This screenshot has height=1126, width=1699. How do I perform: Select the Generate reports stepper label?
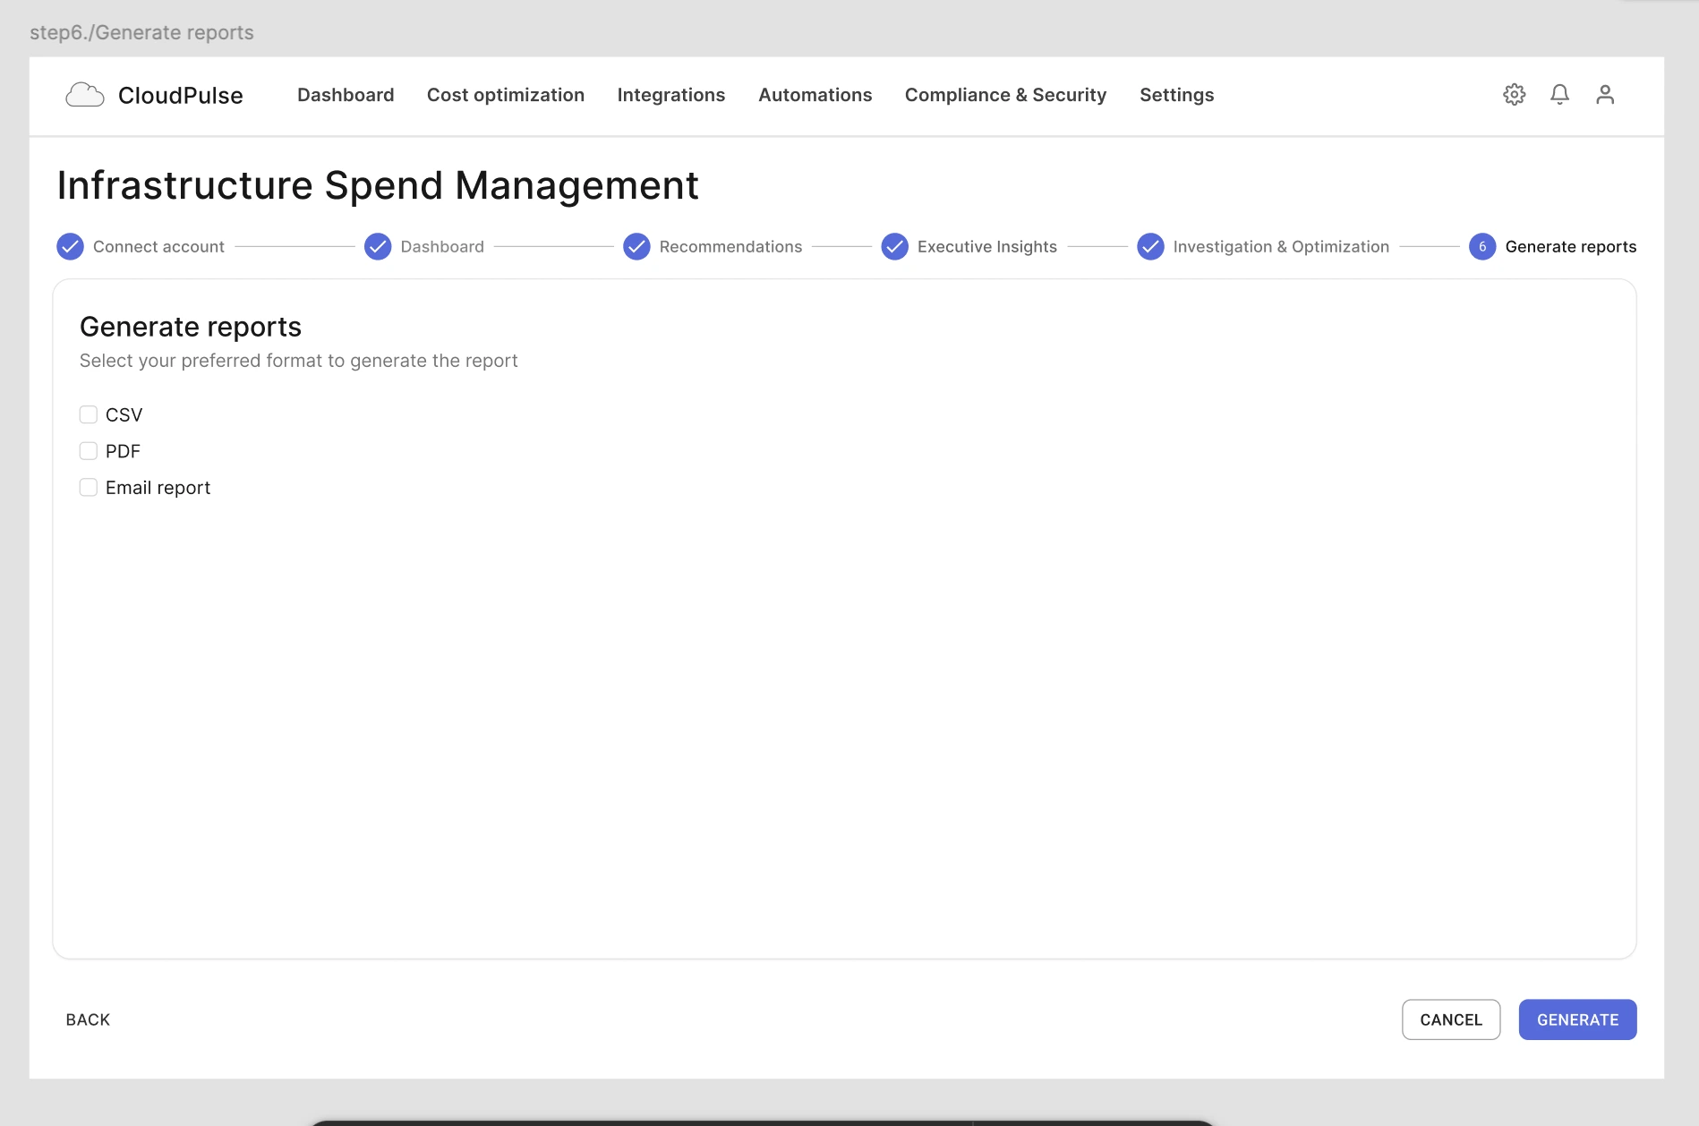click(1571, 246)
